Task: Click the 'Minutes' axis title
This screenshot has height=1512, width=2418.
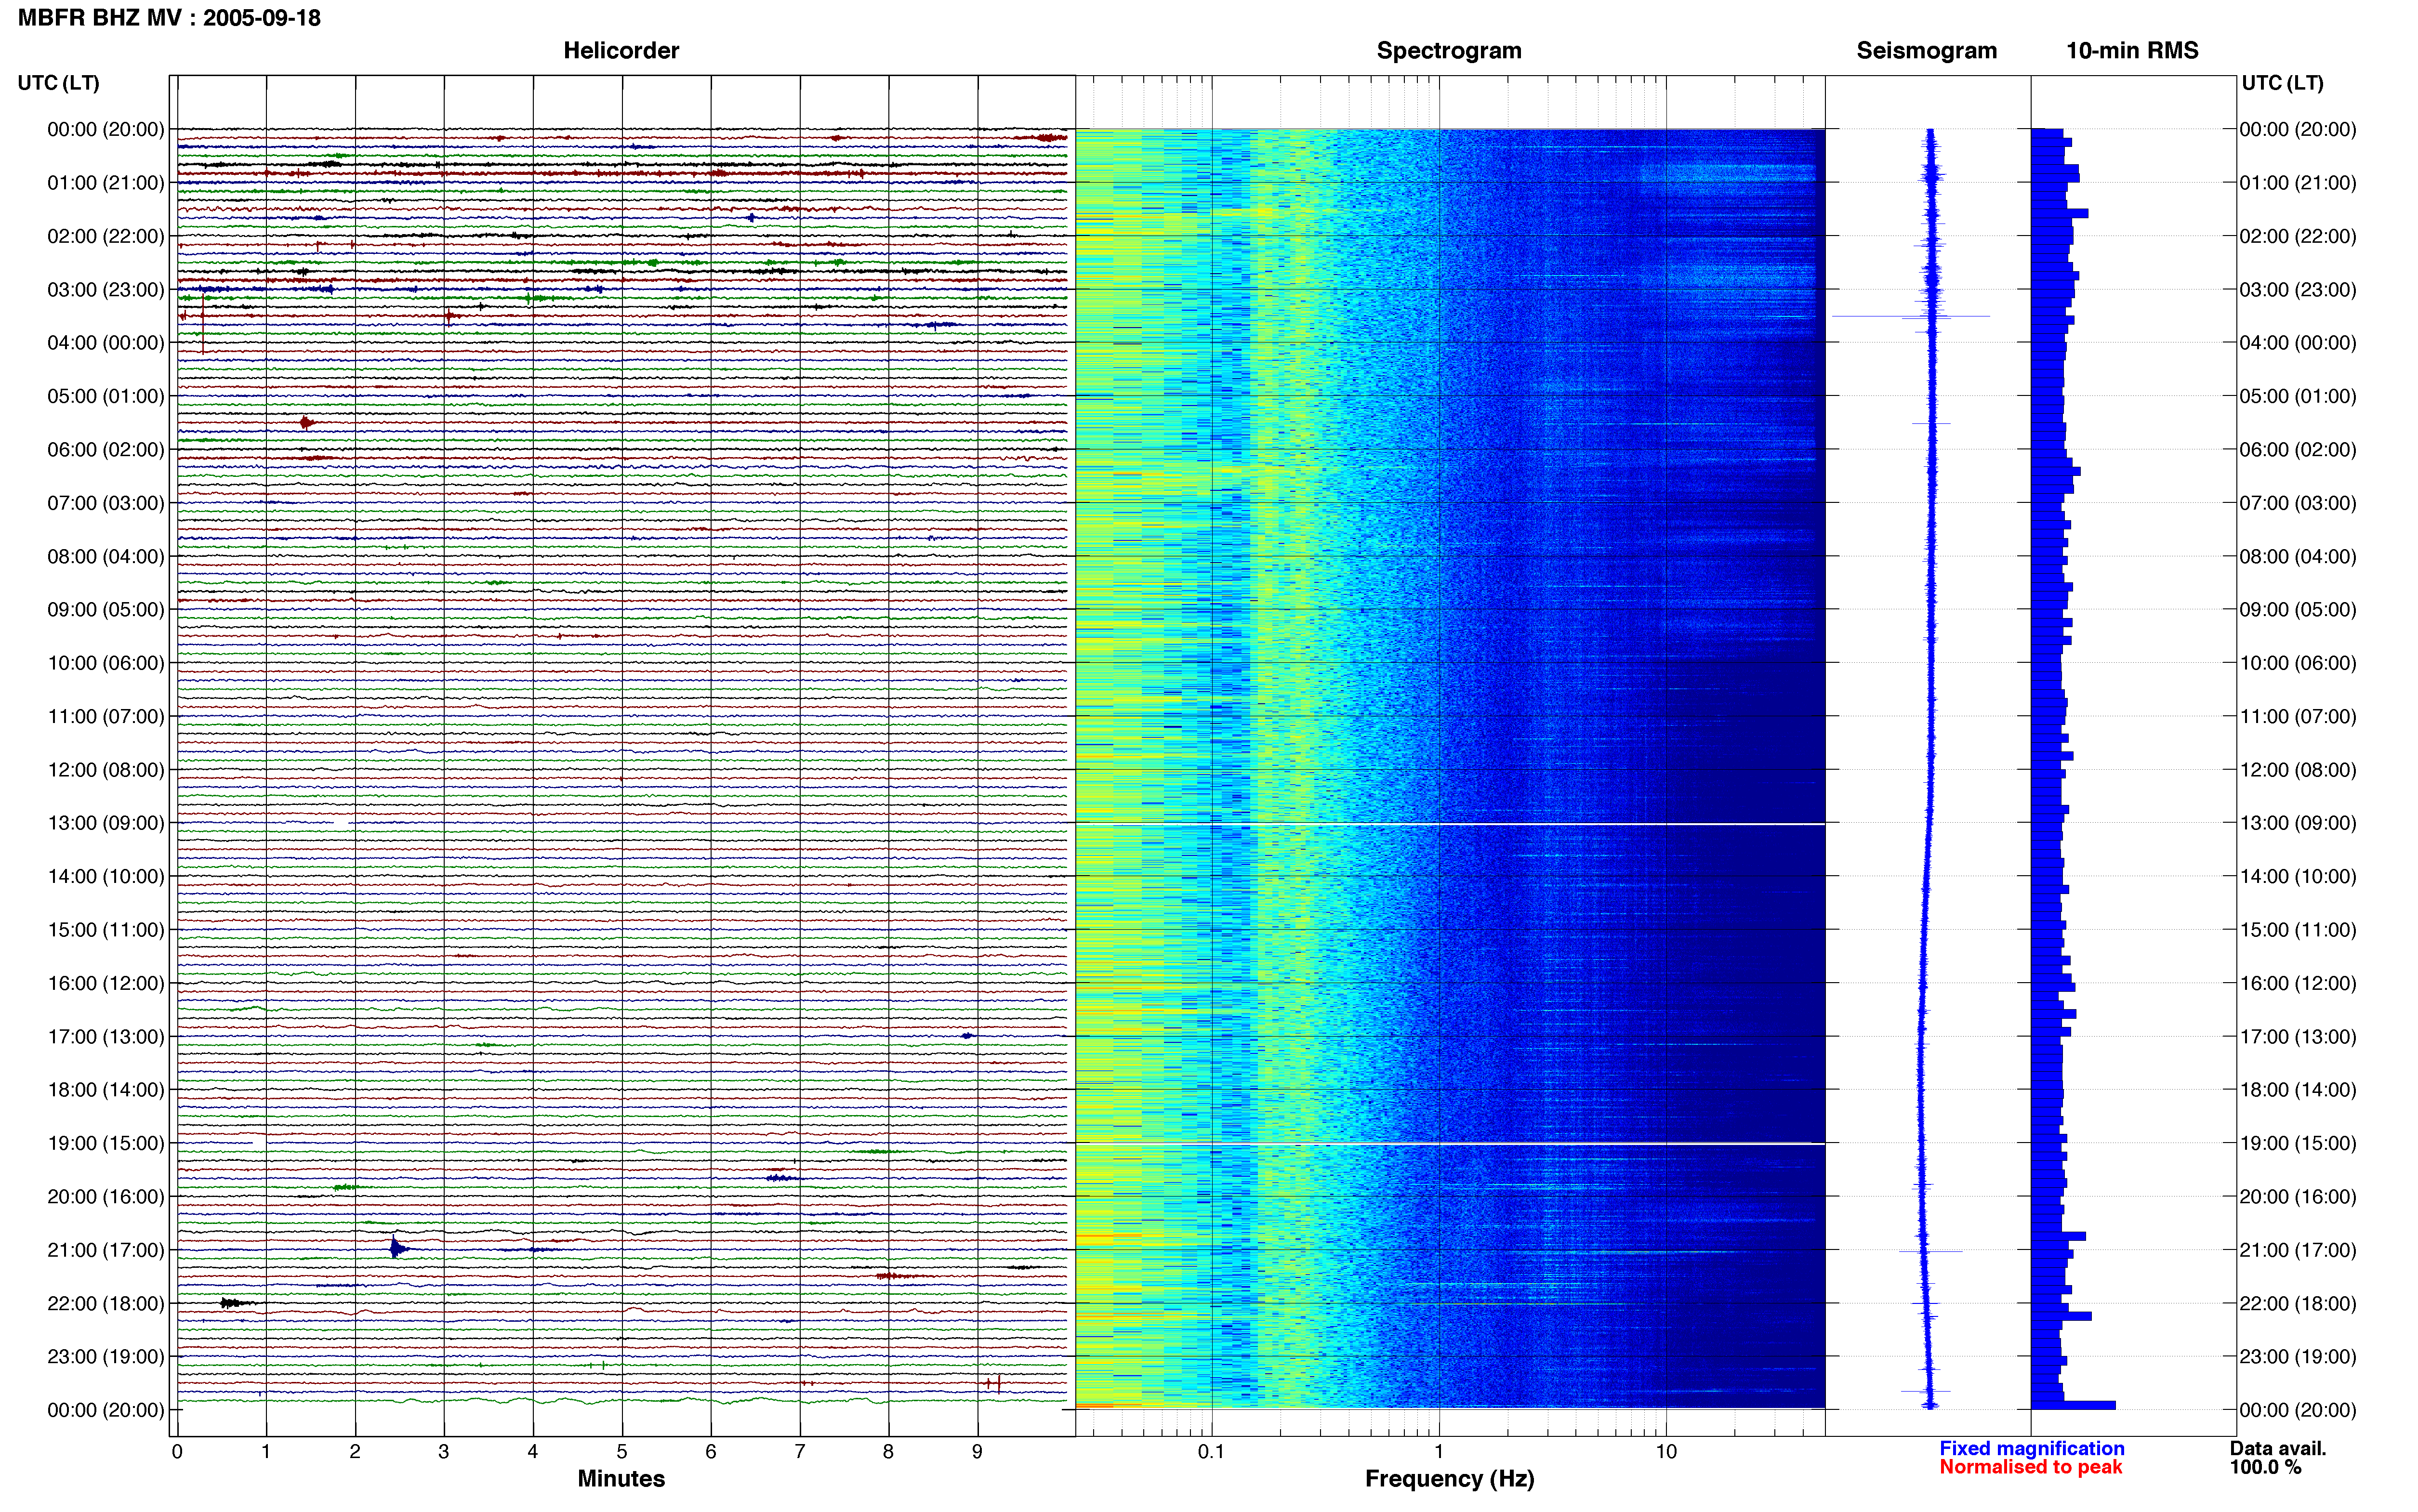Action: tap(621, 1479)
